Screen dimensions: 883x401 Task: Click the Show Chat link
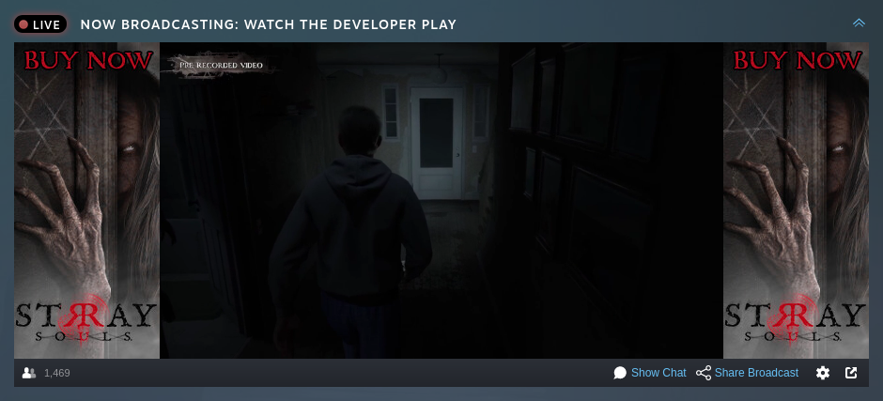[x=658, y=373]
